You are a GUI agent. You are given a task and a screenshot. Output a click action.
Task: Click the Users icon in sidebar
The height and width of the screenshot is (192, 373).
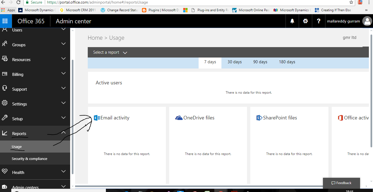pyautogui.click(x=5, y=30)
